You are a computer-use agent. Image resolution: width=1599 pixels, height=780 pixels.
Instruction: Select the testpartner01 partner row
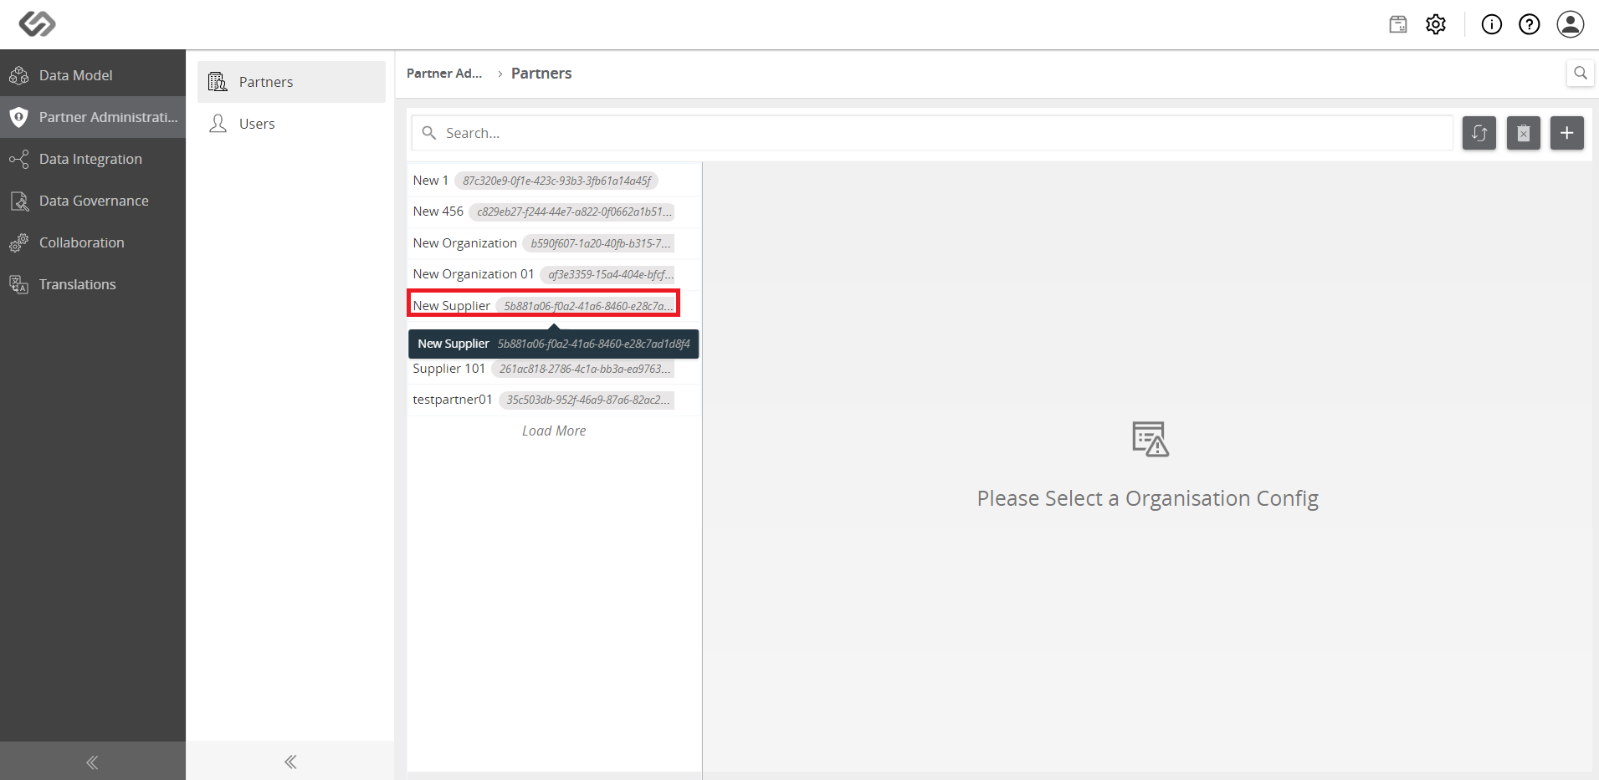click(x=554, y=400)
